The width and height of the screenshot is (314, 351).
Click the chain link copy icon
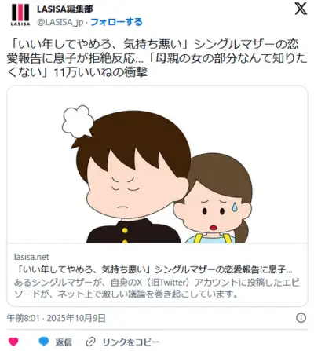click(91, 342)
